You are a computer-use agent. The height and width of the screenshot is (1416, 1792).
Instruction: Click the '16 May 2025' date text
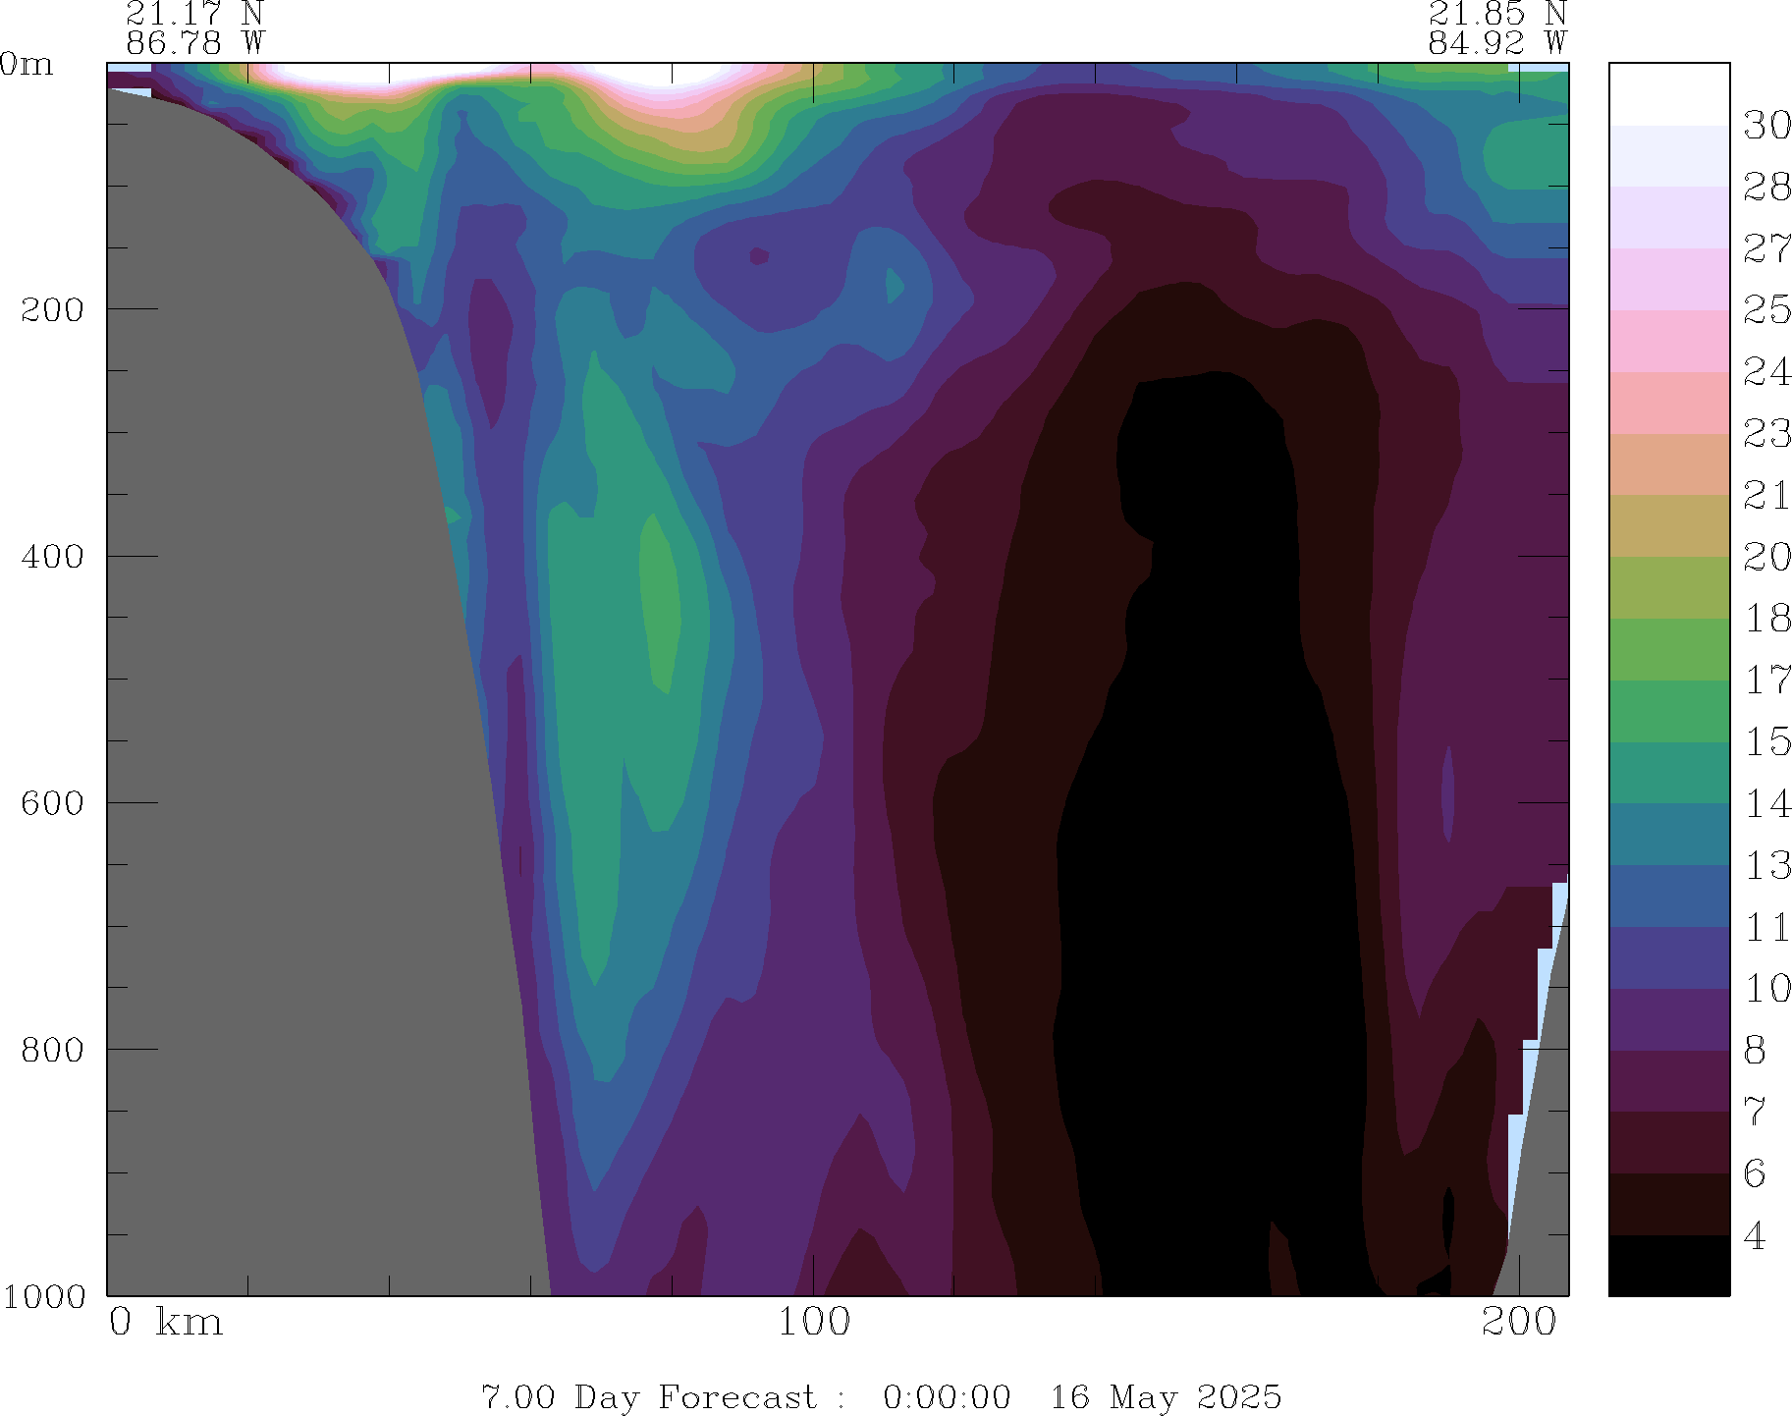(x=1167, y=1396)
